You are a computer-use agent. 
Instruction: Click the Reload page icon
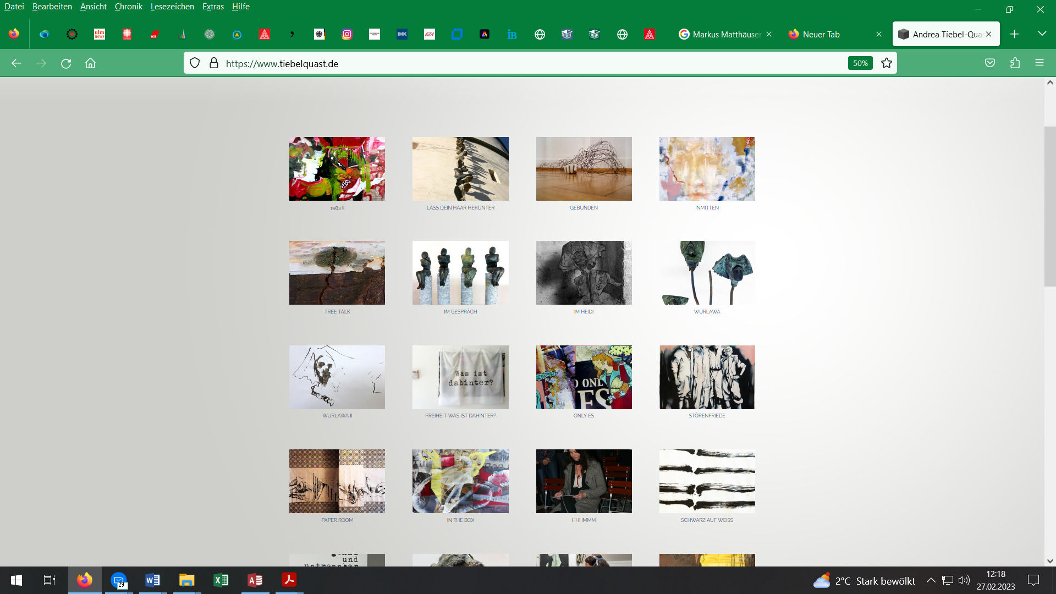click(66, 63)
